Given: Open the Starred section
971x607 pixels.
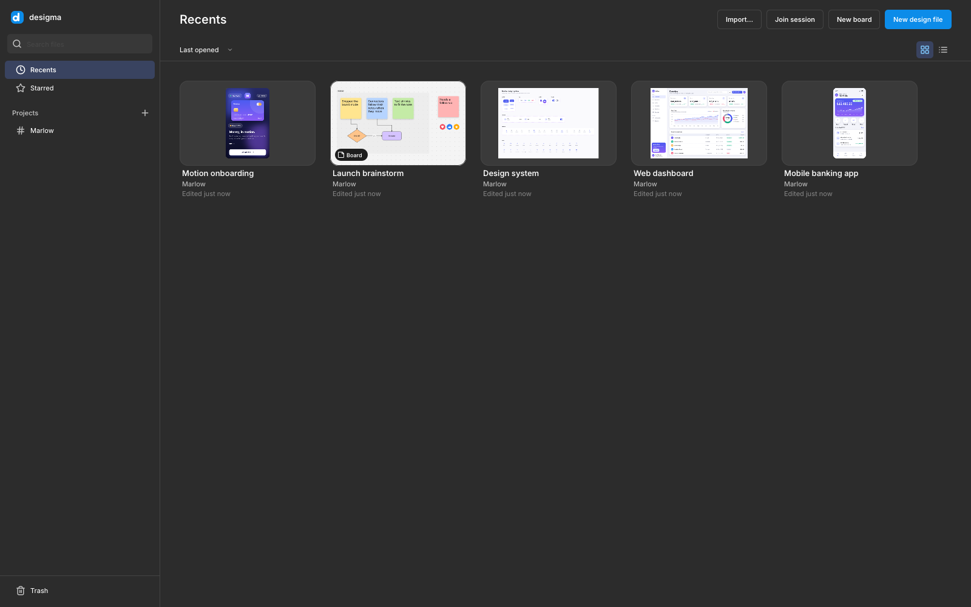Looking at the screenshot, I should 80,88.
